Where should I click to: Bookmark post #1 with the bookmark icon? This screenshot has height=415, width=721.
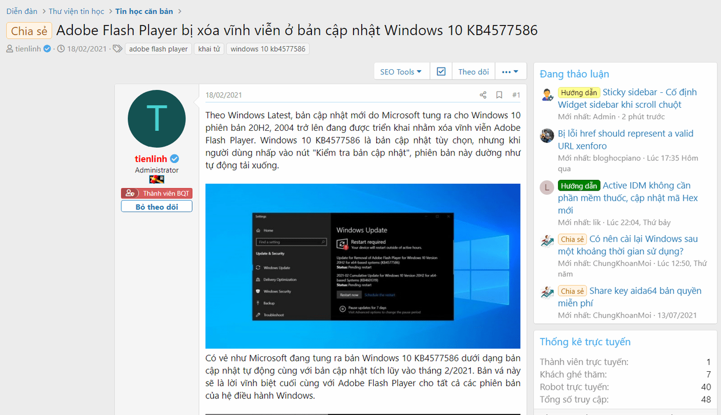point(499,95)
